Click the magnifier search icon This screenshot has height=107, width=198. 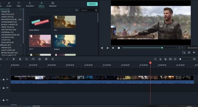click(x=96, y=10)
